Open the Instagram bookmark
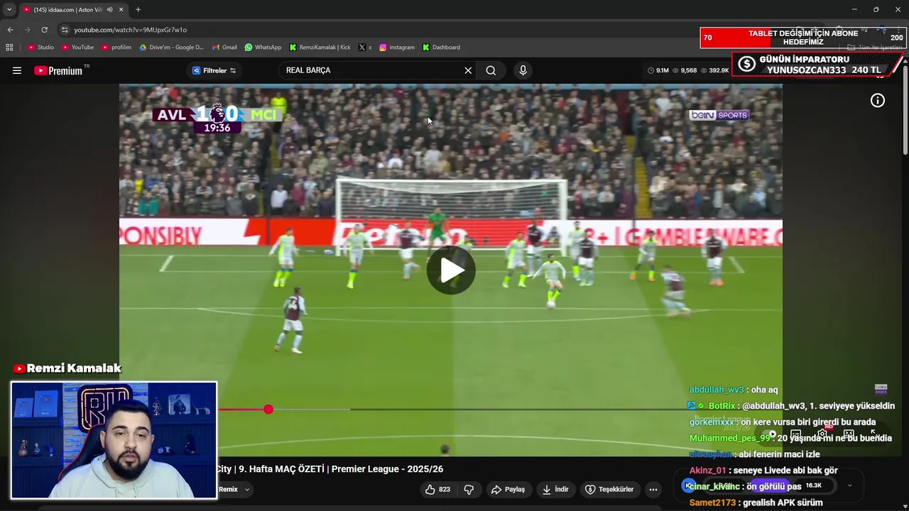 [396, 48]
